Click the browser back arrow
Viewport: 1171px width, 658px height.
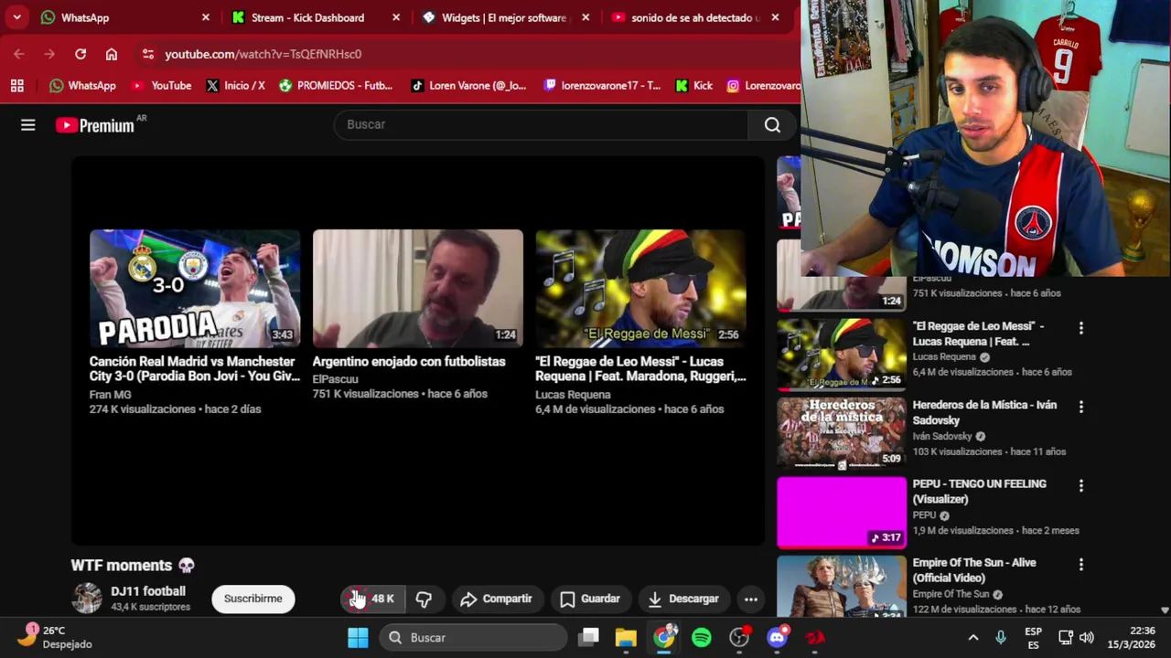19,54
